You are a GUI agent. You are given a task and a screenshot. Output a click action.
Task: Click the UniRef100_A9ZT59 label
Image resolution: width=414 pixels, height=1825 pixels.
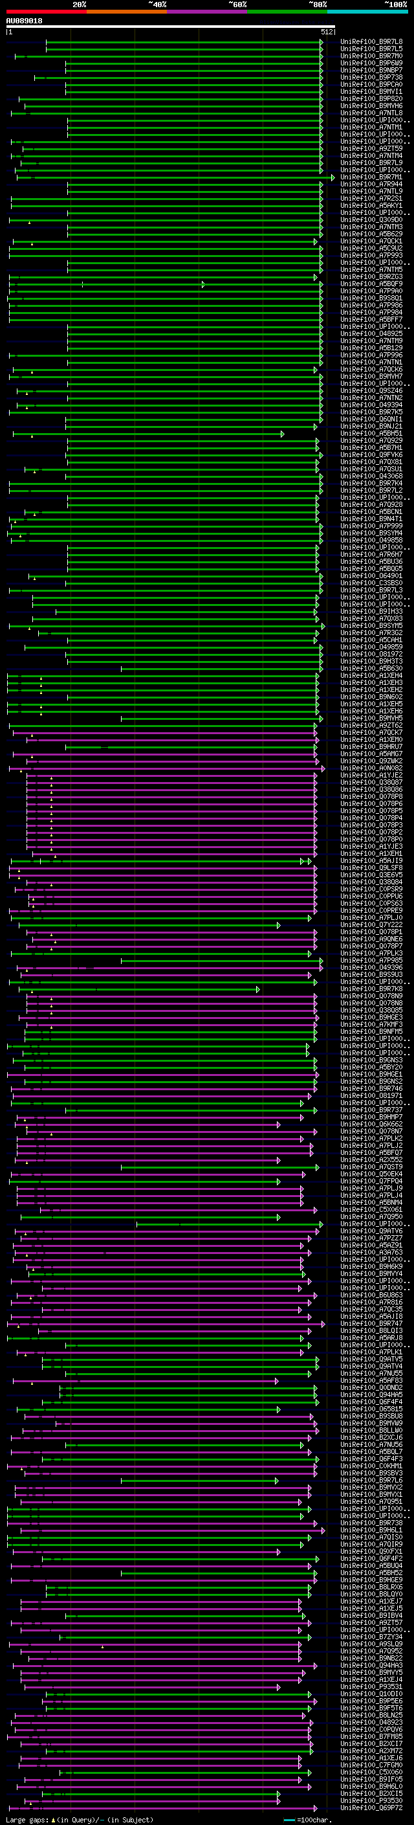tap(371, 149)
